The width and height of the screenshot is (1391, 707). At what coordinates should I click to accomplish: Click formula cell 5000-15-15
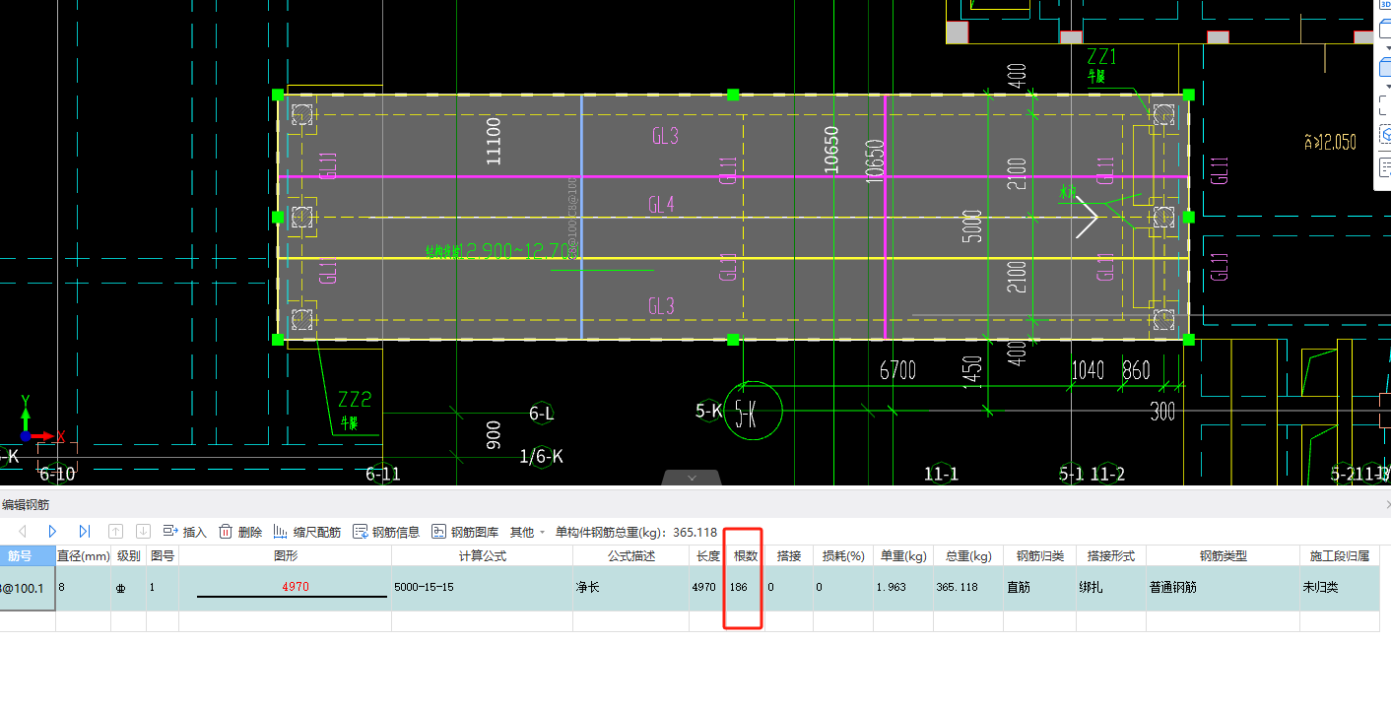coord(482,588)
